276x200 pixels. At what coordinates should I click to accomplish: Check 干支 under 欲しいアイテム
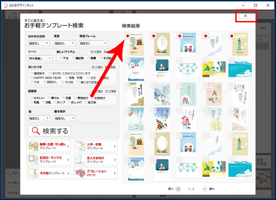tap(61, 58)
